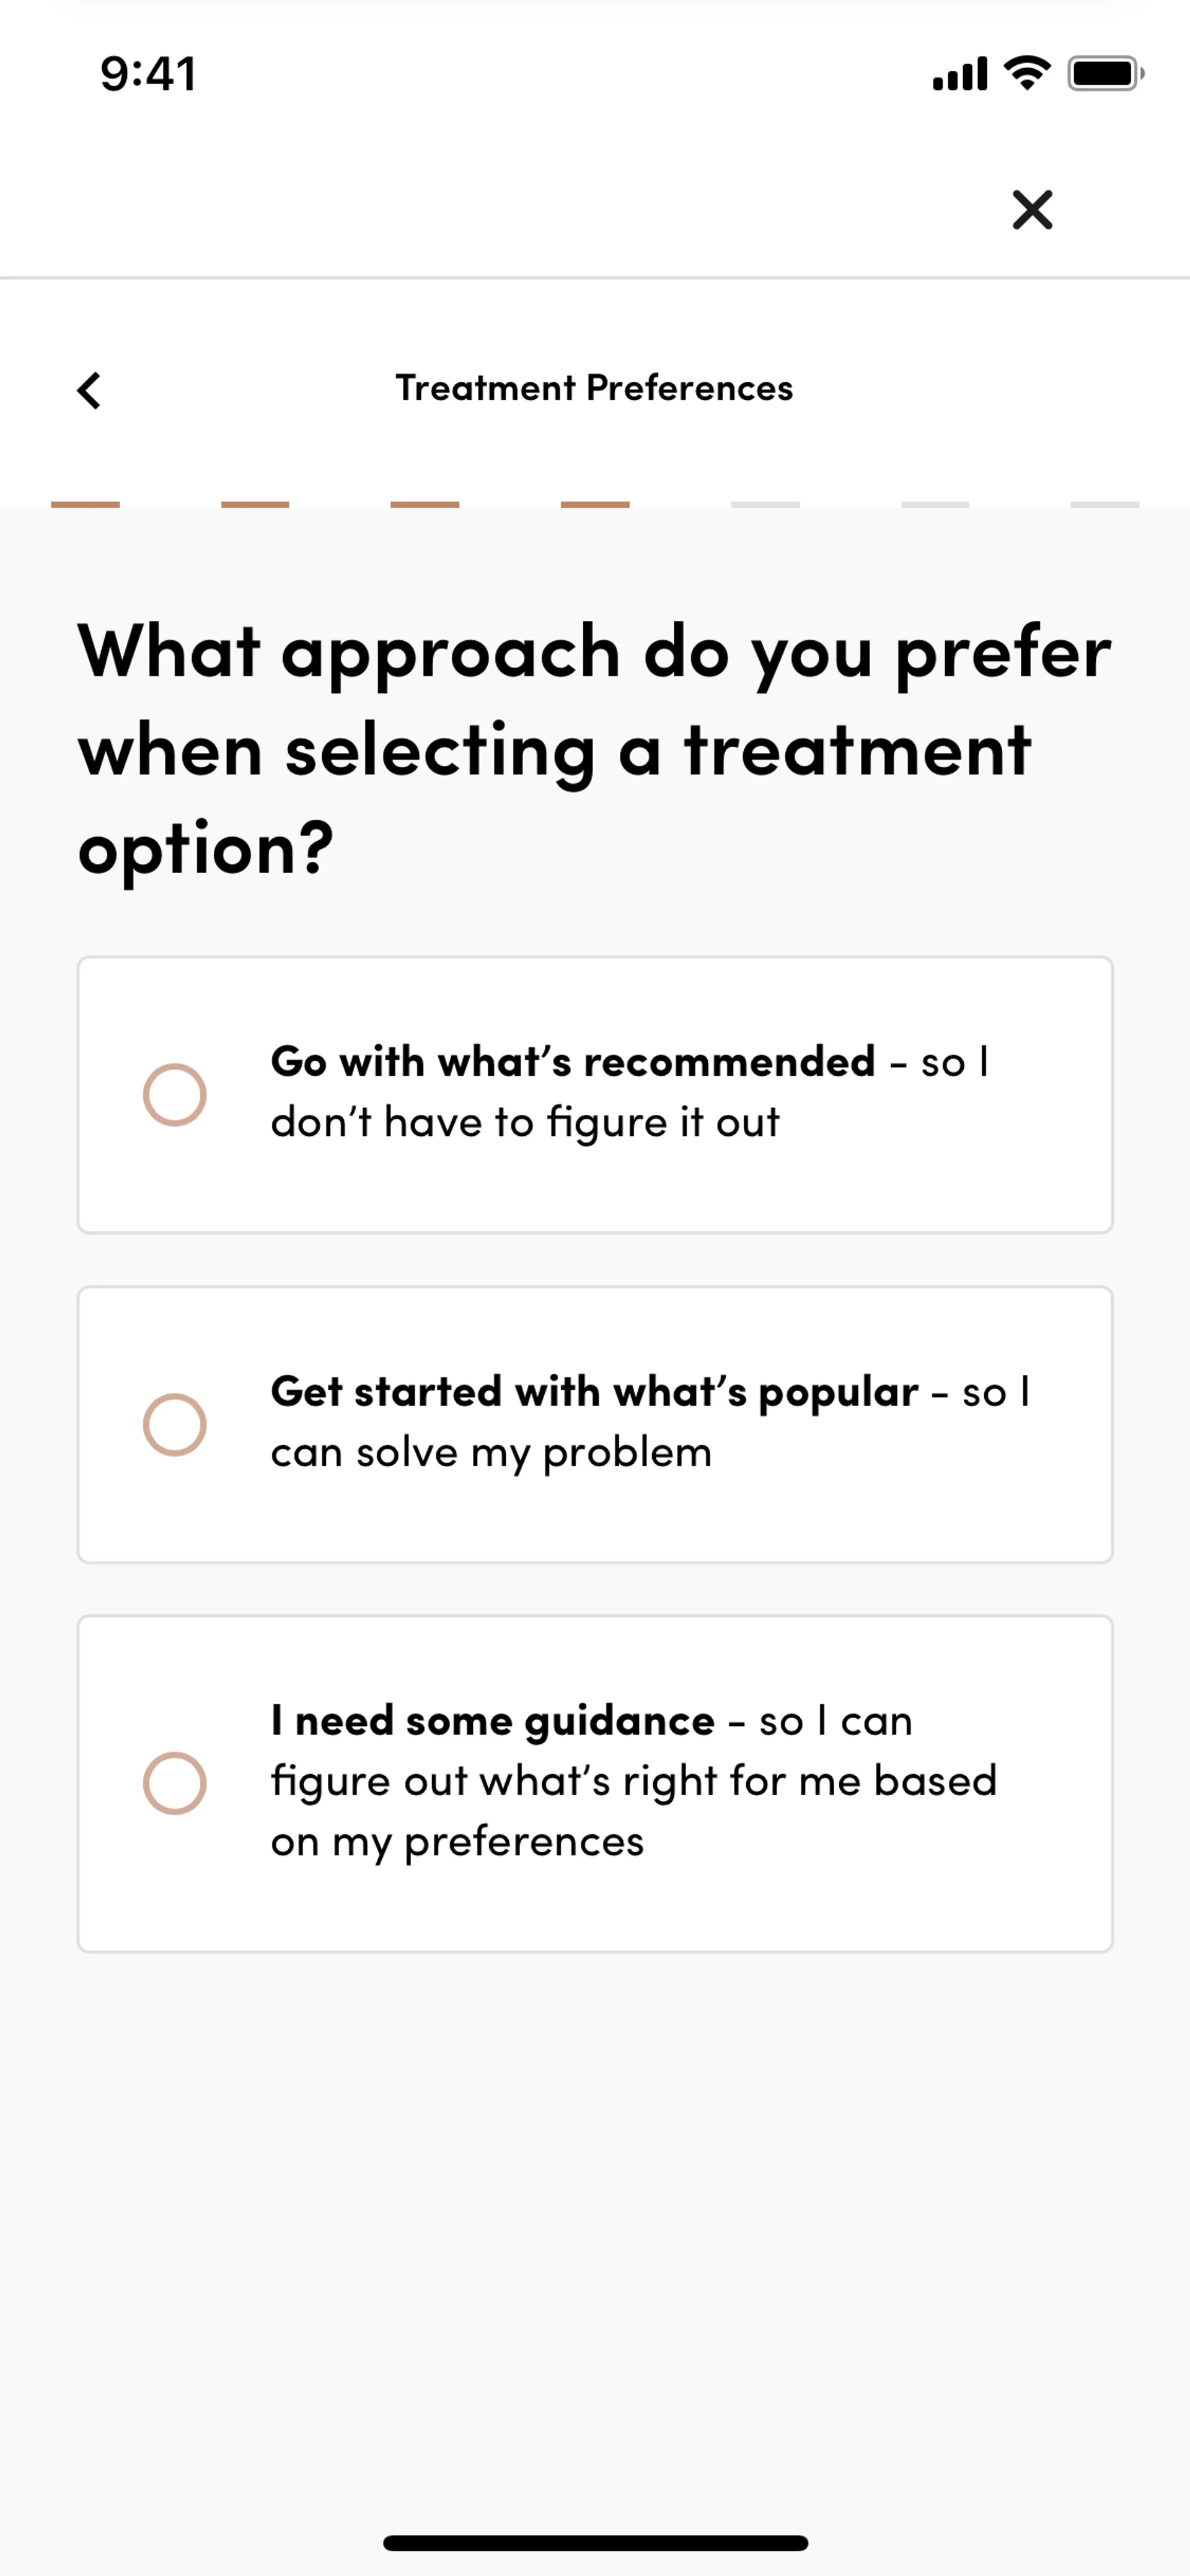Screen dimensions: 1190x2576
Task: Go back using the left chevron
Action: 89,390
